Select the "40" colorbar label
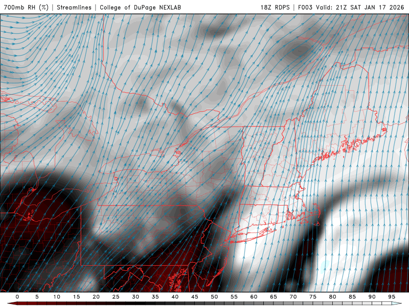 [175, 297]
